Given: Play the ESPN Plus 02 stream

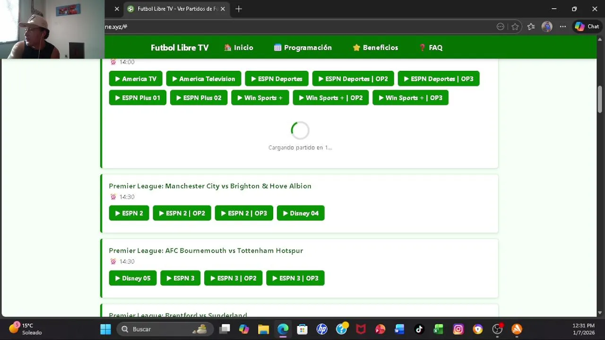Looking at the screenshot, I should coord(199,98).
